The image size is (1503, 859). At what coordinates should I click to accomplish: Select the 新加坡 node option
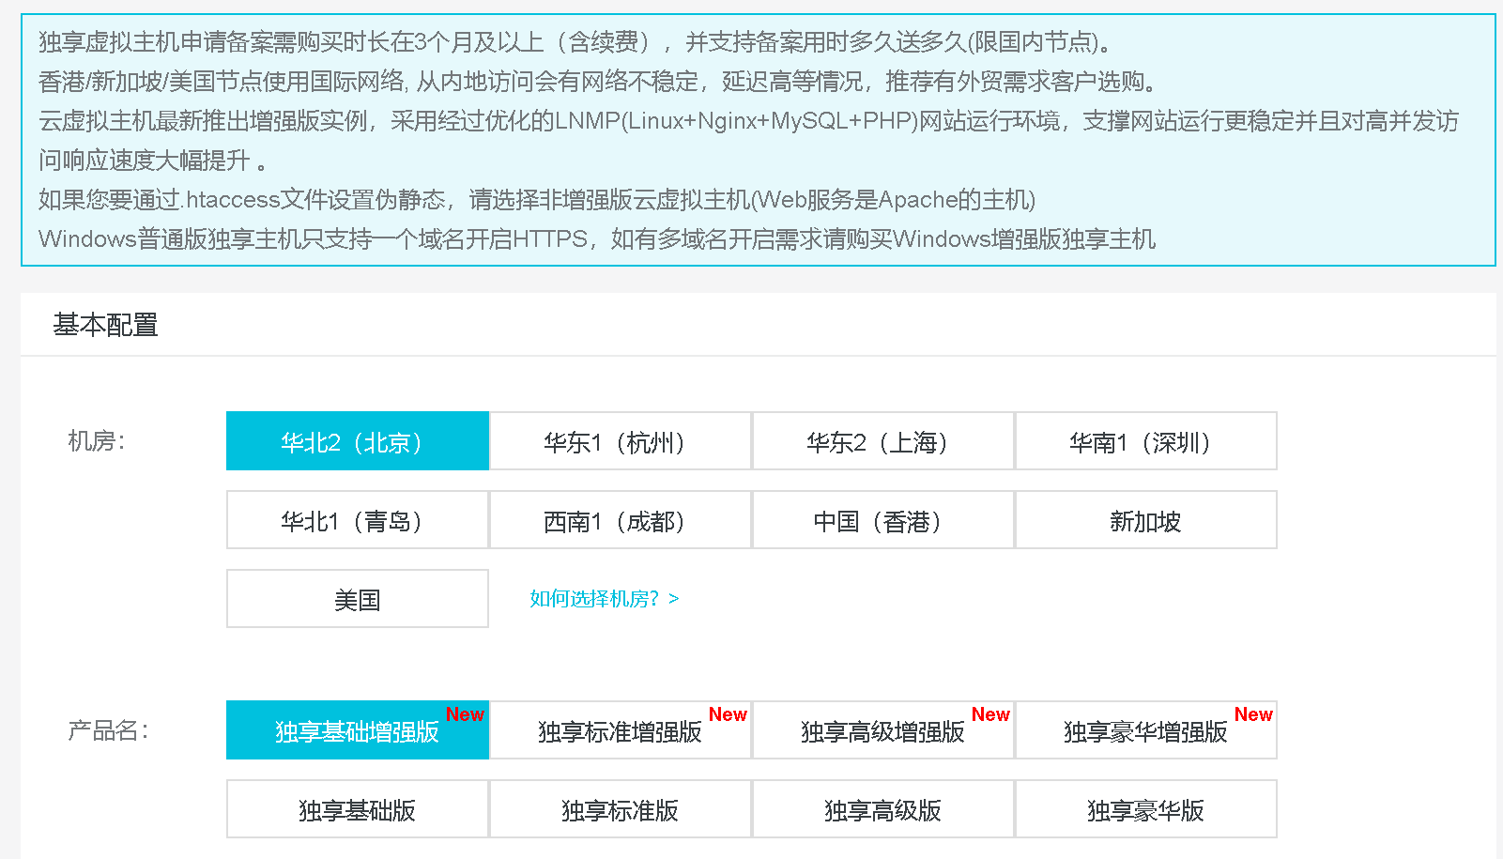1144,520
